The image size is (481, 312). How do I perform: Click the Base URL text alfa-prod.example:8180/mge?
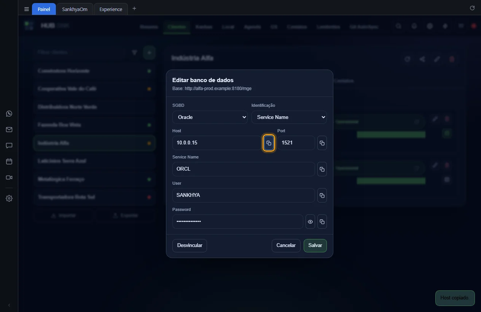coord(218,89)
